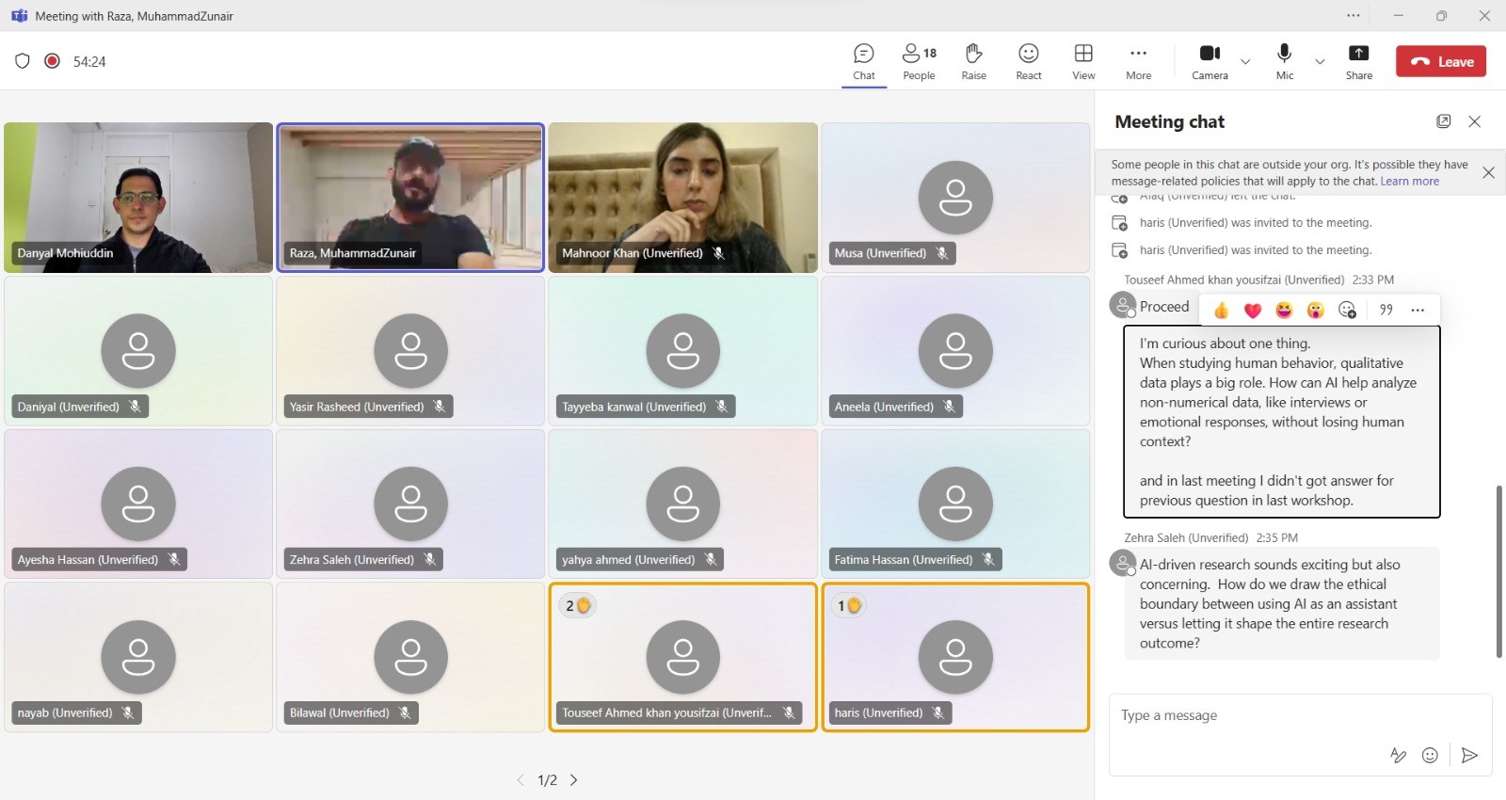Viewport: 1506px width, 800px height.
Task: Click Bilawal's muted mic icon
Action: [x=405, y=712]
